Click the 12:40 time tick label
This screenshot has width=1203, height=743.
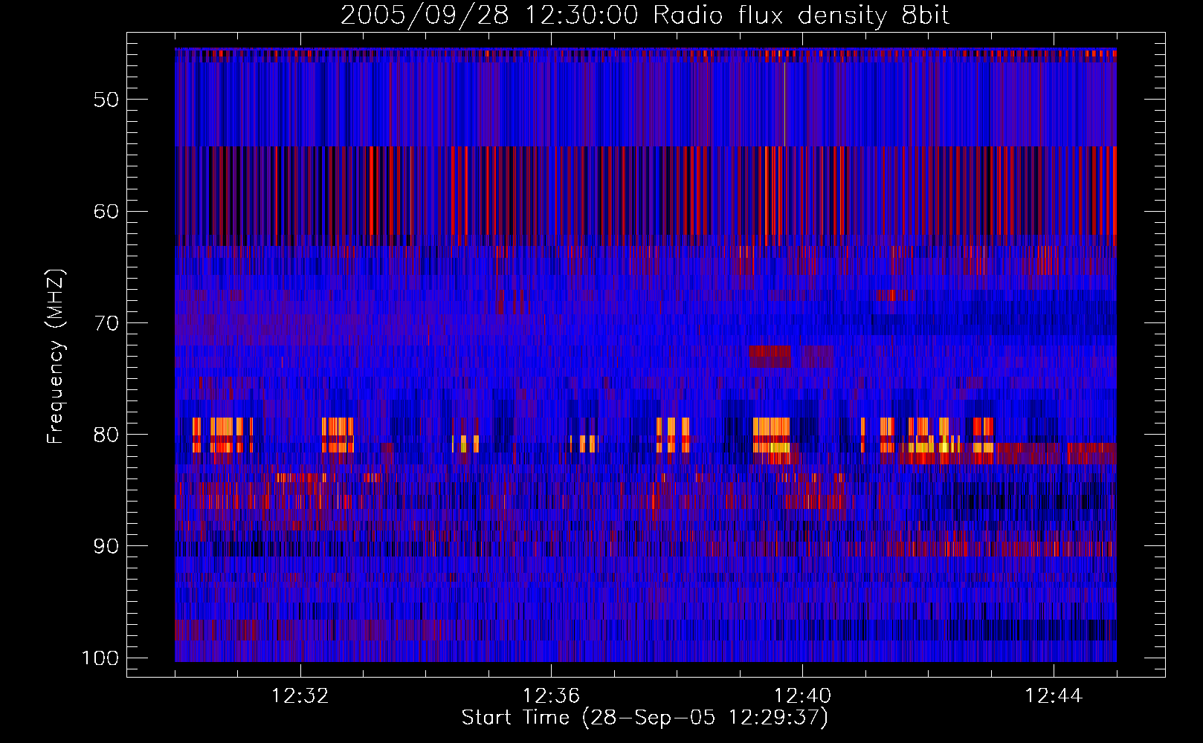click(x=802, y=696)
